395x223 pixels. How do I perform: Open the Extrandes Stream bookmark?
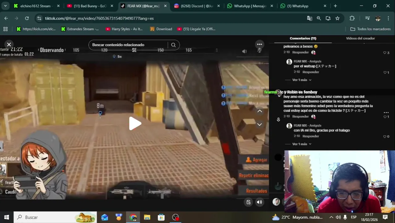[x=80, y=29]
